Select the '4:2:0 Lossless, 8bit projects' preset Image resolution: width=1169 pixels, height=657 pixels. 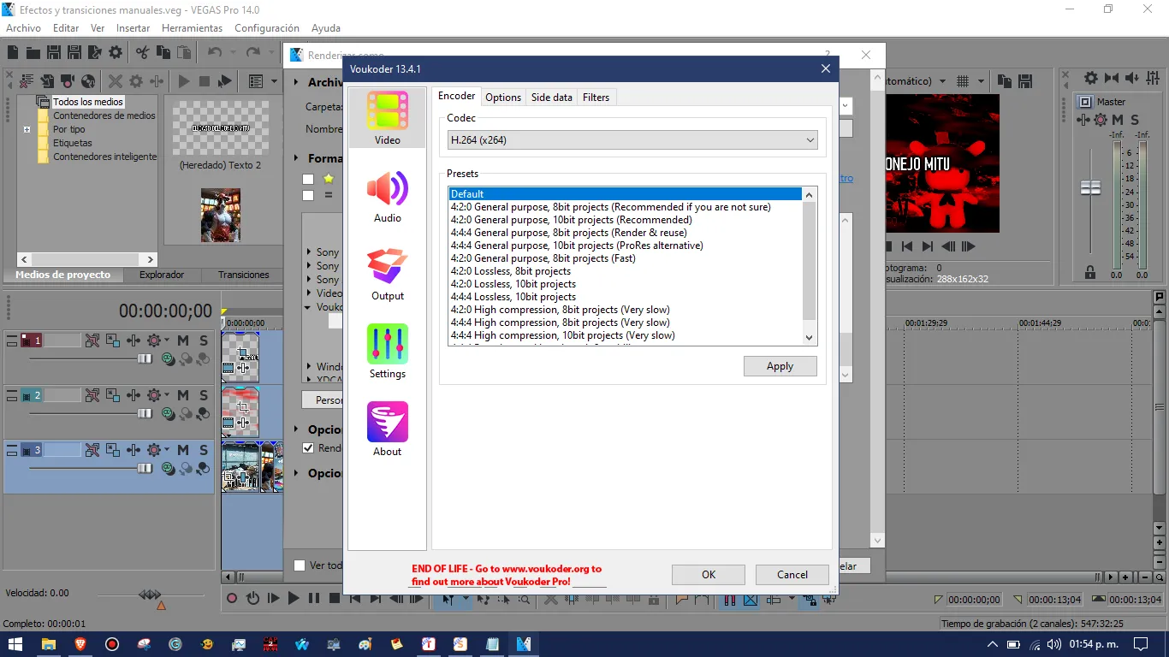click(x=511, y=271)
